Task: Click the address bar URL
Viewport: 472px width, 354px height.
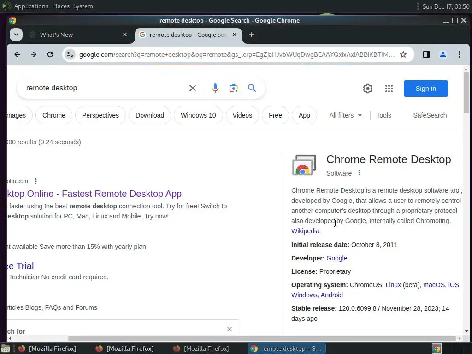Action: tap(236, 54)
